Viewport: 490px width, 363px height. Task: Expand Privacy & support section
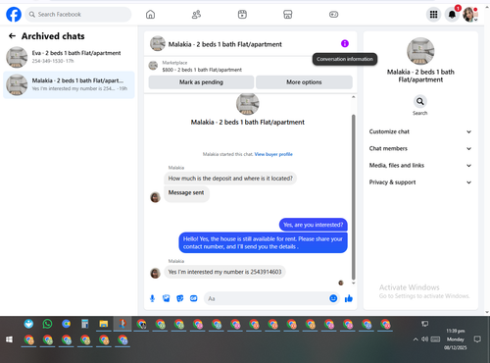(420, 182)
